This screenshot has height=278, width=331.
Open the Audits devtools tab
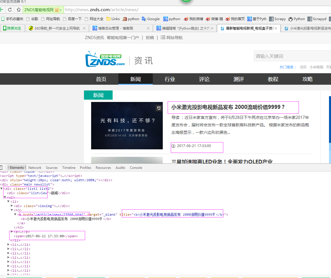tap(120, 167)
